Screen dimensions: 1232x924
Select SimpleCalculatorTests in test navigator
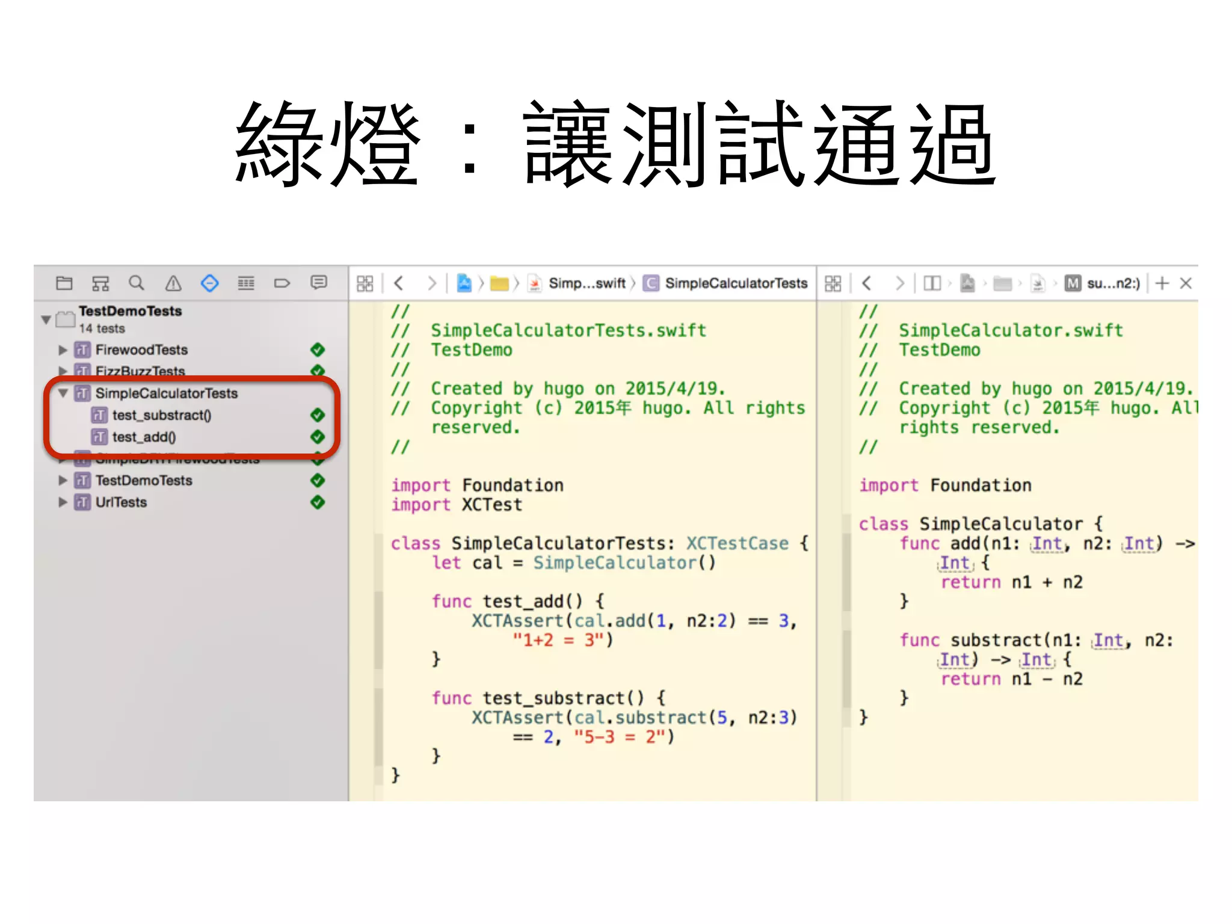[167, 393]
